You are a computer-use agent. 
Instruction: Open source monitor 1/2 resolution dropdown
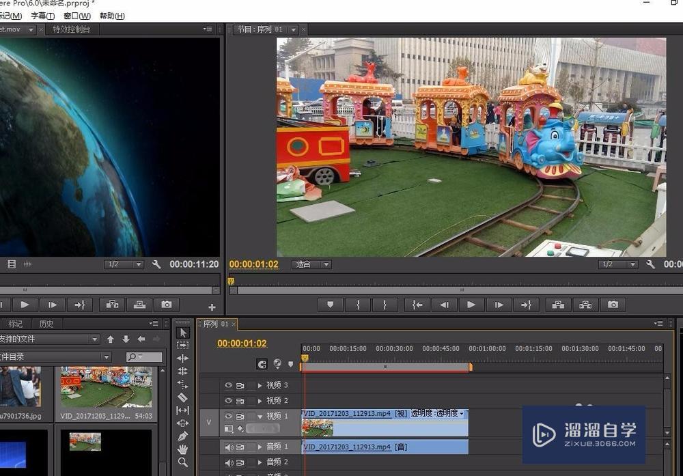[124, 264]
